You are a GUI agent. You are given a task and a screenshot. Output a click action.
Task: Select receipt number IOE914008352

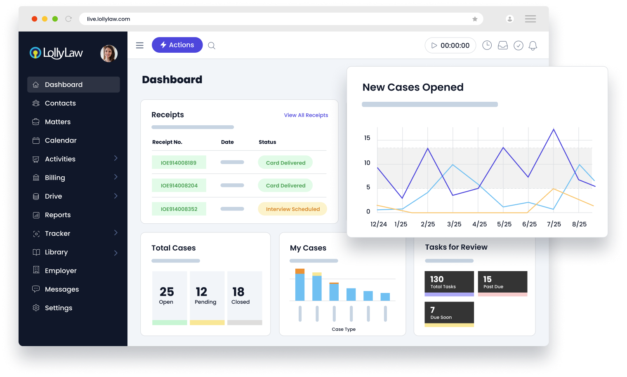click(x=179, y=209)
